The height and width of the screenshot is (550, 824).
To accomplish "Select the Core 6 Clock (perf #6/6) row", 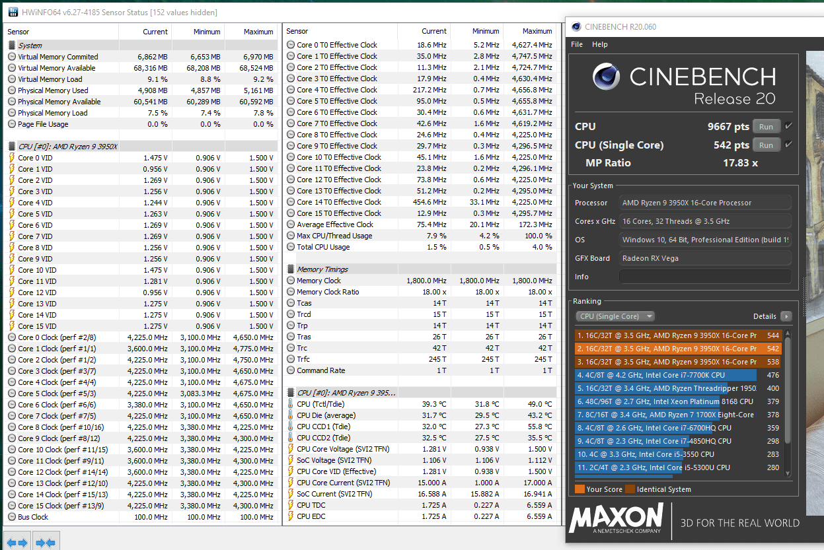I will point(141,405).
